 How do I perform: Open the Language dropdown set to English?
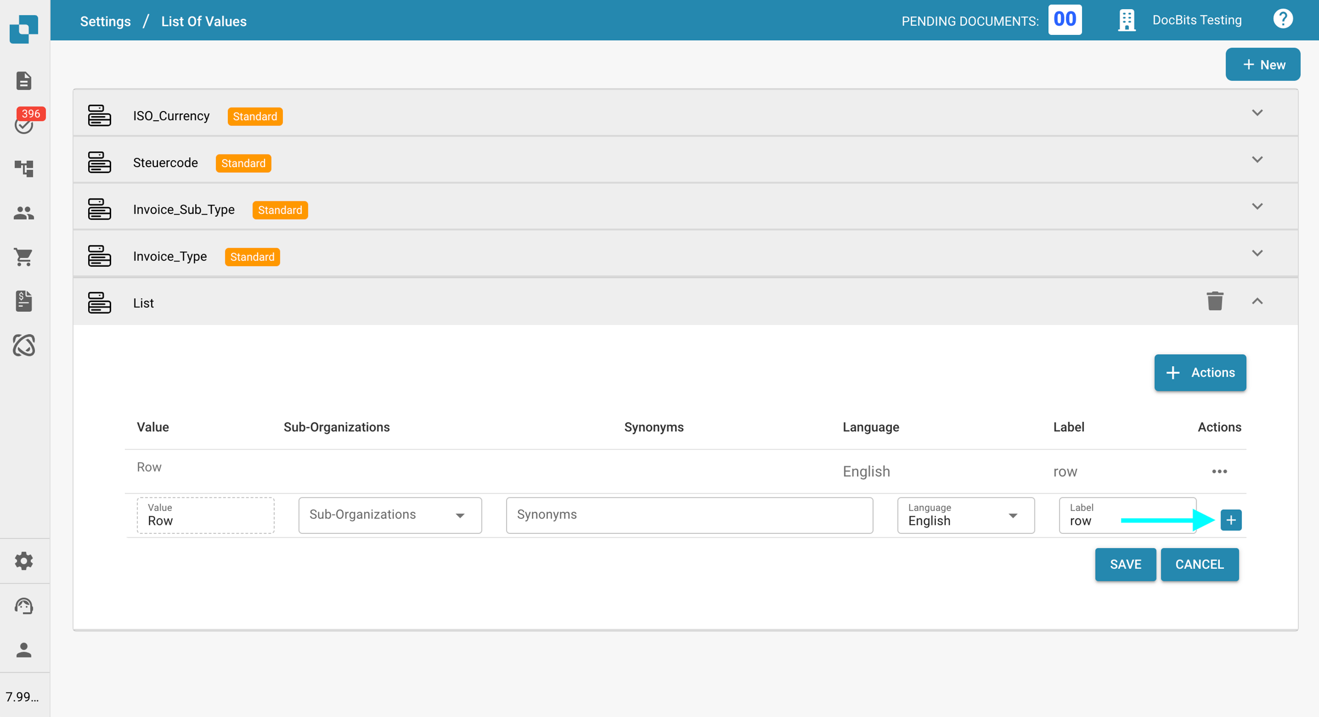965,515
